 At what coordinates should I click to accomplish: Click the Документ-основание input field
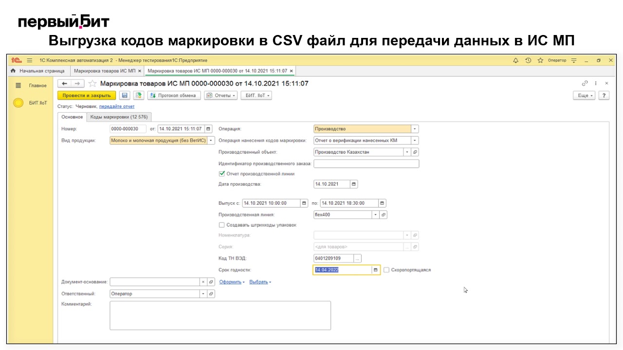click(155, 282)
